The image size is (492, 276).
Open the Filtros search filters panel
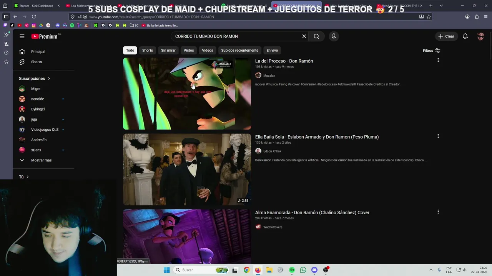(x=432, y=51)
